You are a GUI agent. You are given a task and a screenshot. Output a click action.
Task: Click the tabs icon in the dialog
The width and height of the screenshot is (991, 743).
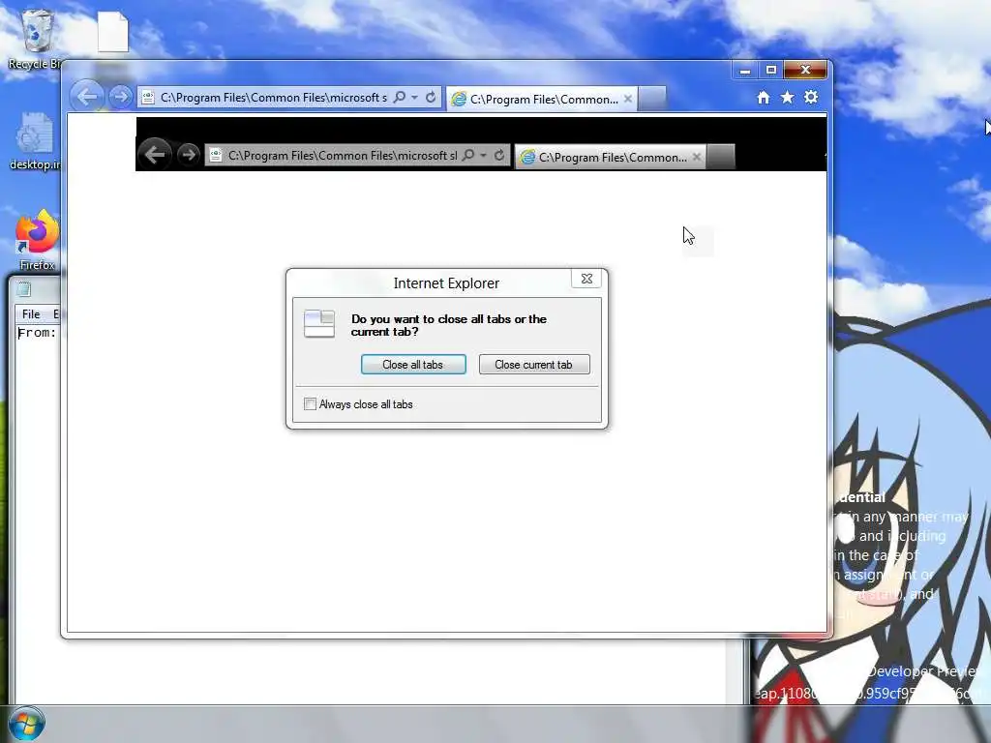coord(319,323)
